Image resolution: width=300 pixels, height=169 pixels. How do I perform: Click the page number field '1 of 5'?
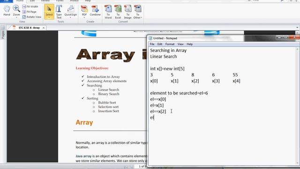[x=142, y=166]
